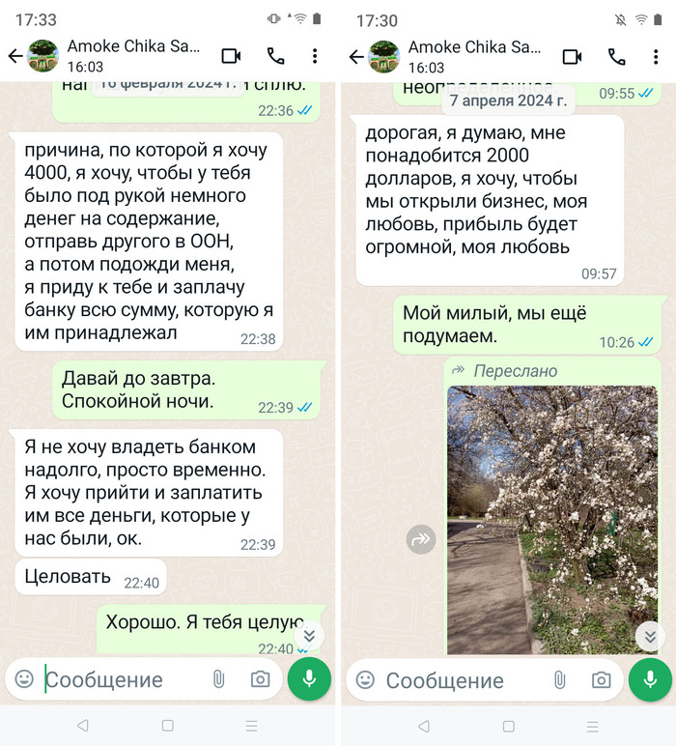Screen dimensions: 676x746
Task: Forward the blossoming tree photo
Action: click(421, 539)
